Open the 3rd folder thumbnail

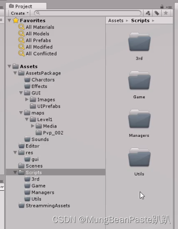[139, 41]
